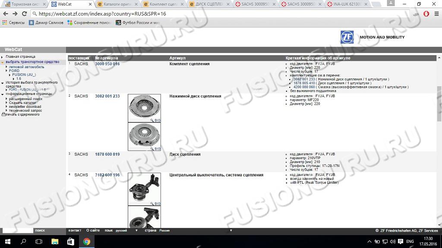Select легковой автомобиль in sidebar tree
442x248 pixels.
pyautogui.click(x=26, y=67)
